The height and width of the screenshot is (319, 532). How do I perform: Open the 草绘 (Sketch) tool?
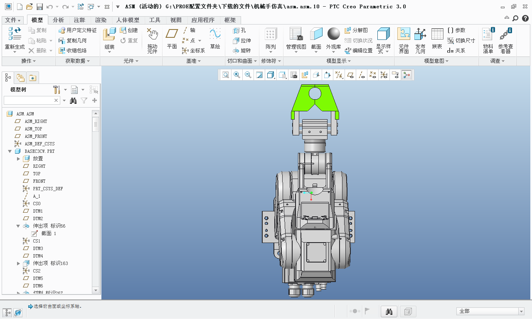[215, 38]
